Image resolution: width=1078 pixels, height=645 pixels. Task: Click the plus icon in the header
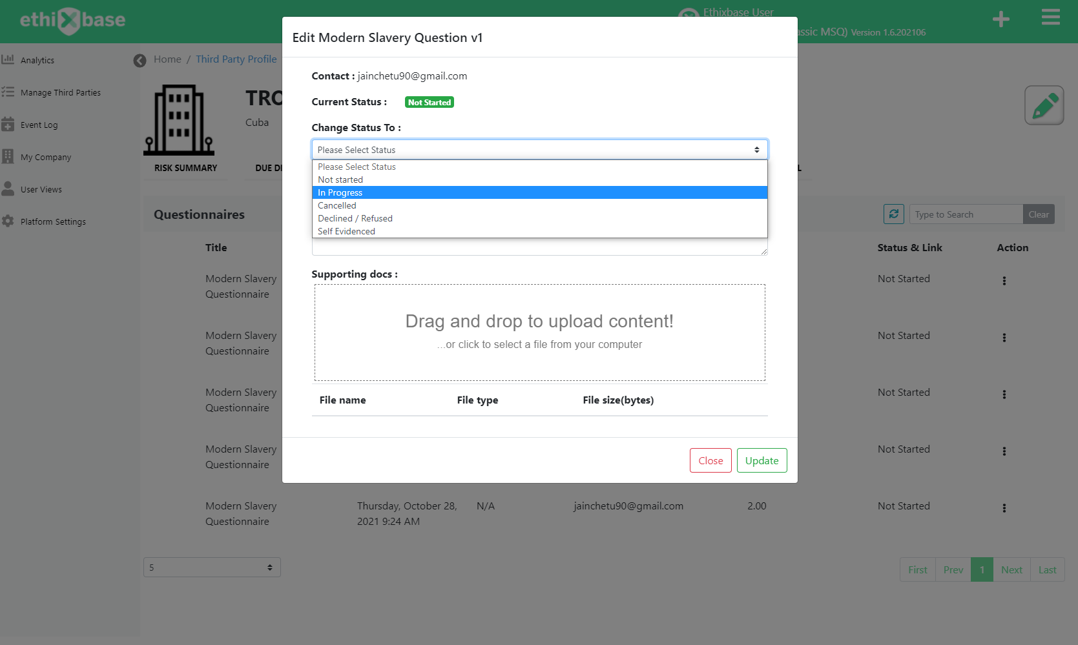click(x=1000, y=19)
